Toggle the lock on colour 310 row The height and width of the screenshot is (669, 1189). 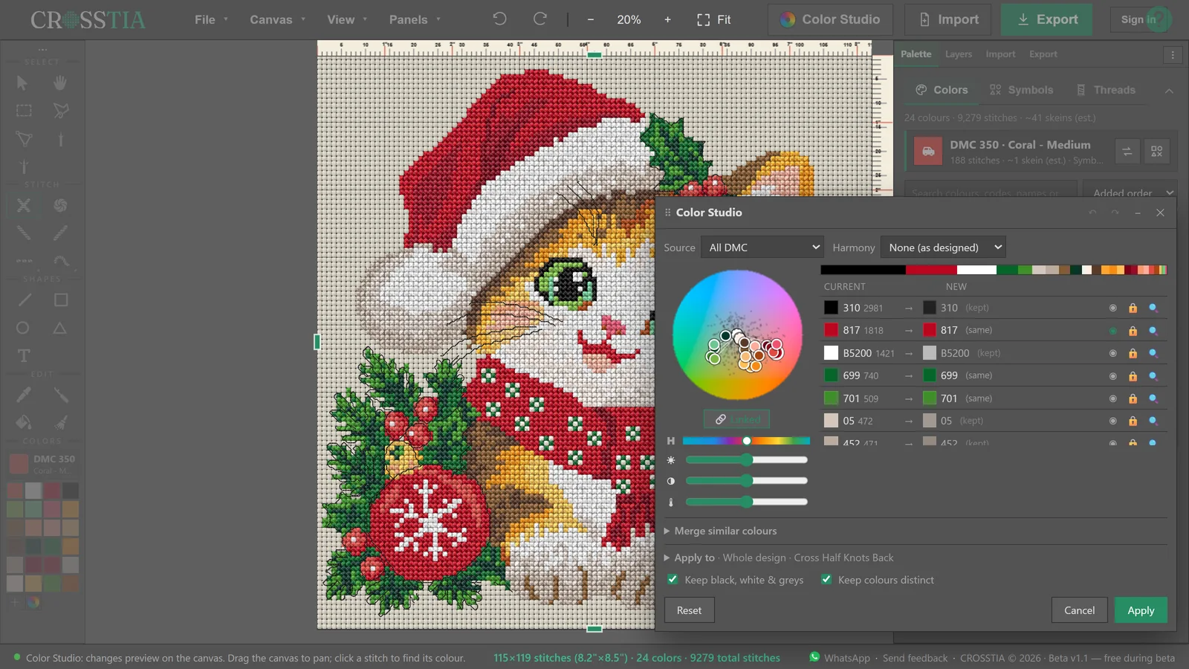pyautogui.click(x=1133, y=308)
